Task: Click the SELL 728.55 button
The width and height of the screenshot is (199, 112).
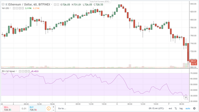Action: click(11, 109)
